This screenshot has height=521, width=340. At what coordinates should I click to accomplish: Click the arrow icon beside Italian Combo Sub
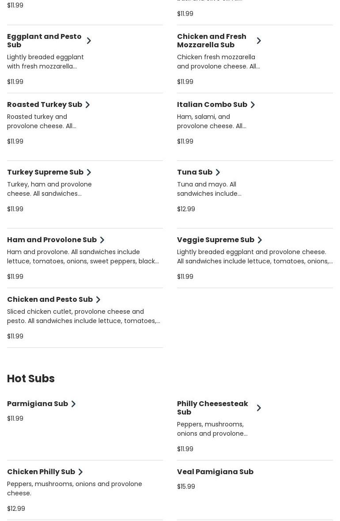tap(253, 105)
